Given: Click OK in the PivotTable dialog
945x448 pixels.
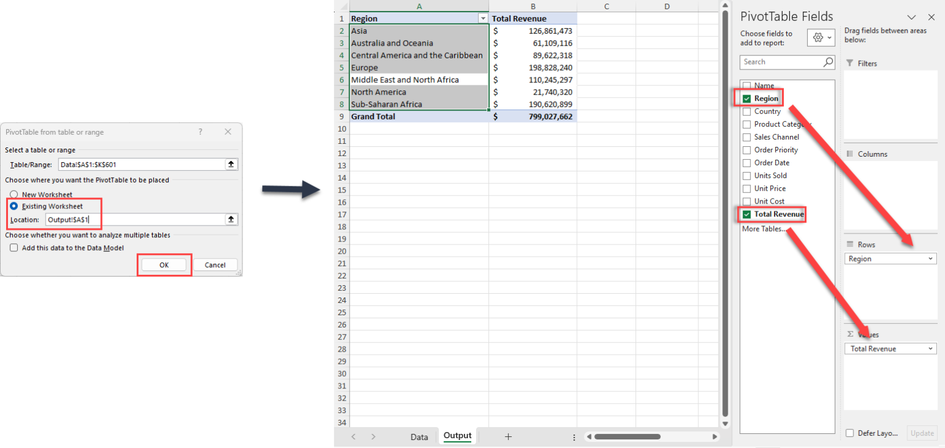Looking at the screenshot, I should point(164,264).
